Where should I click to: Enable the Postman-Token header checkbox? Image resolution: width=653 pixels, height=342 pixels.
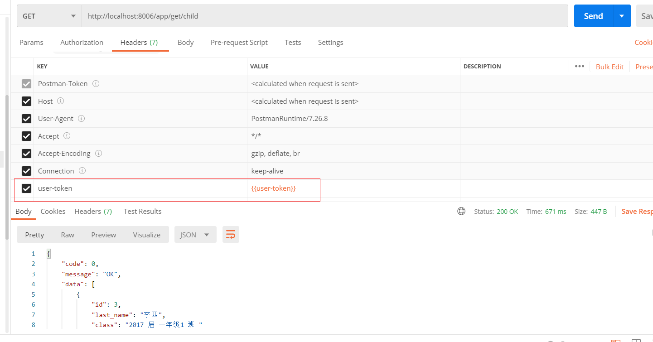tap(26, 83)
